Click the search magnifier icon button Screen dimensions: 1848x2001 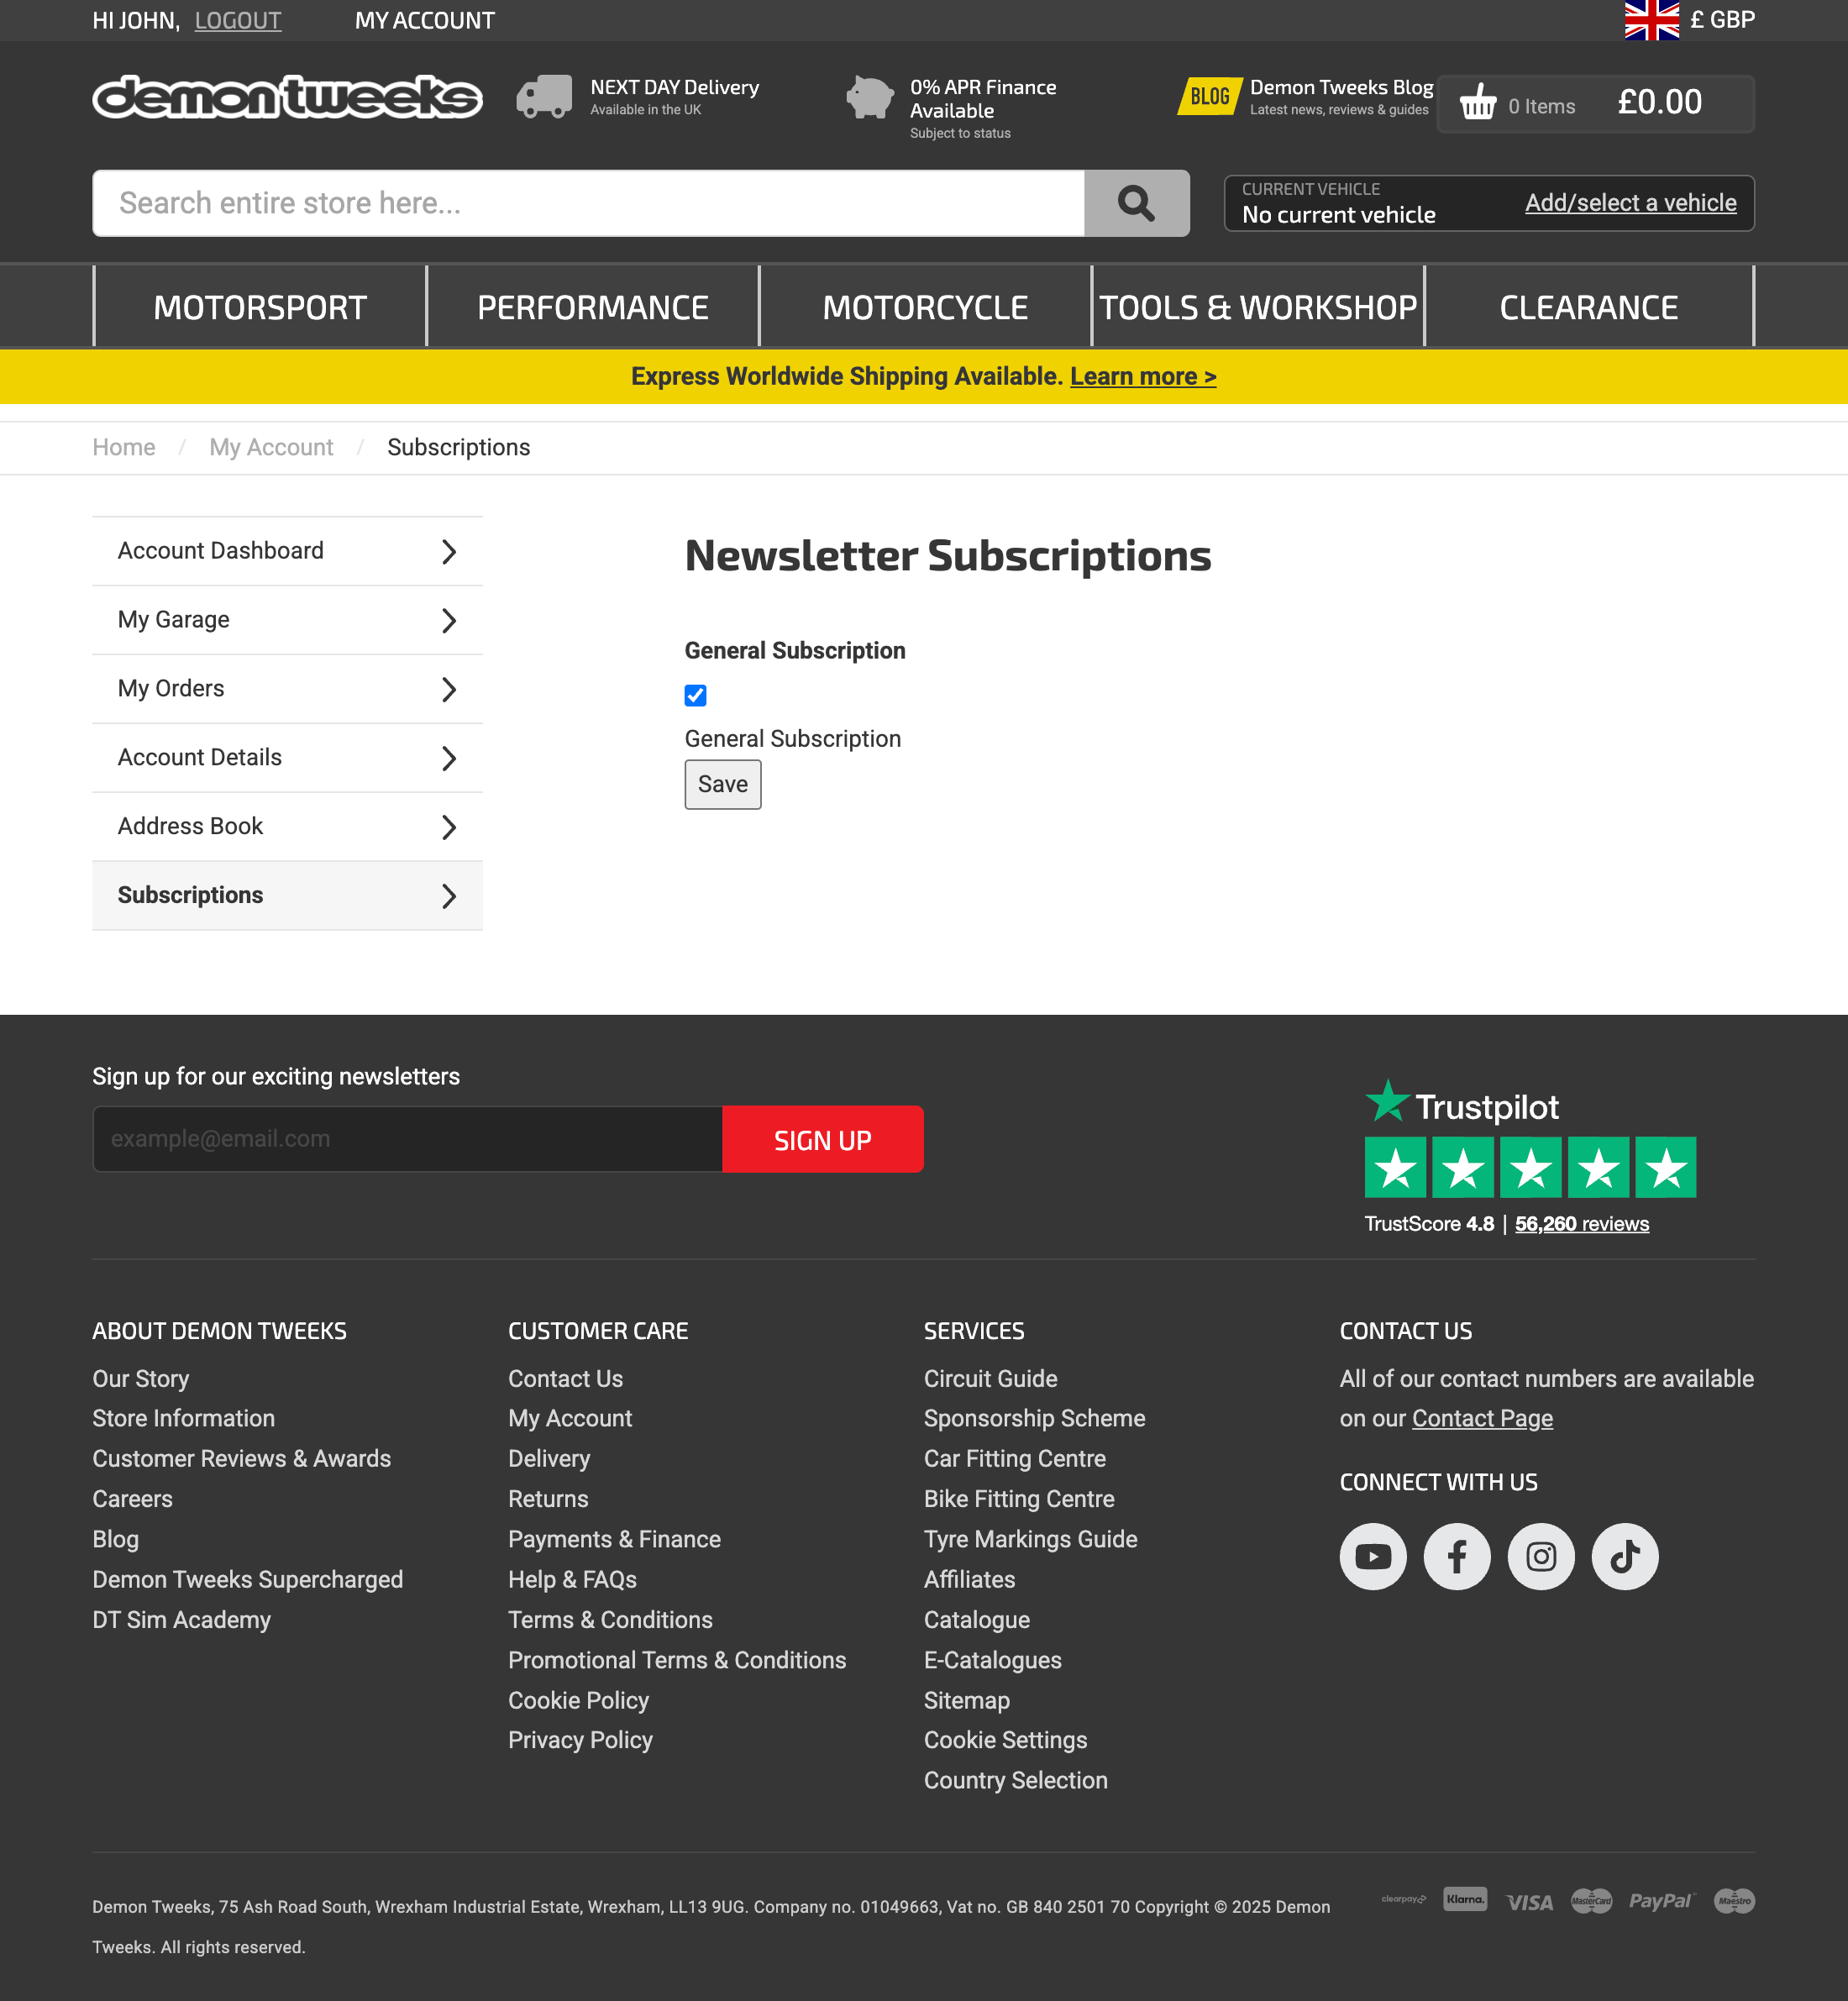click(x=1136, y=203)
